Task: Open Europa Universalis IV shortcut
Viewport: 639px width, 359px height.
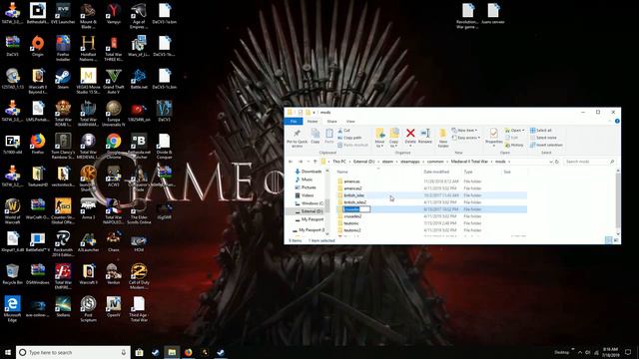Action: [114, 114]
